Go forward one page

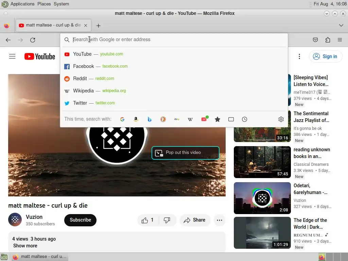coord(20,40)
